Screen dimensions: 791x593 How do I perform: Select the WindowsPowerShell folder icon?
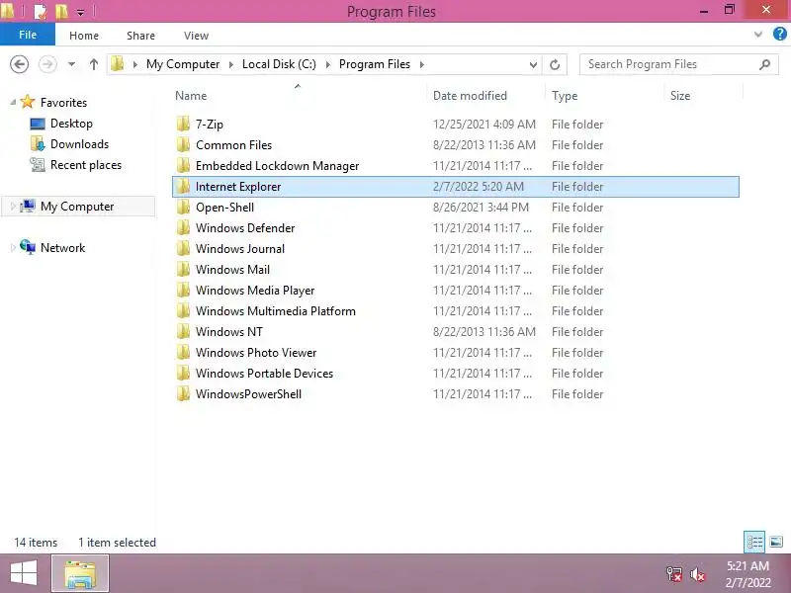(x=183, y=393)
